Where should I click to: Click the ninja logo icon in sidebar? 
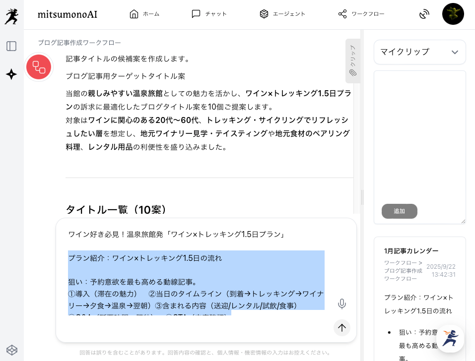(x=11, y=16)
